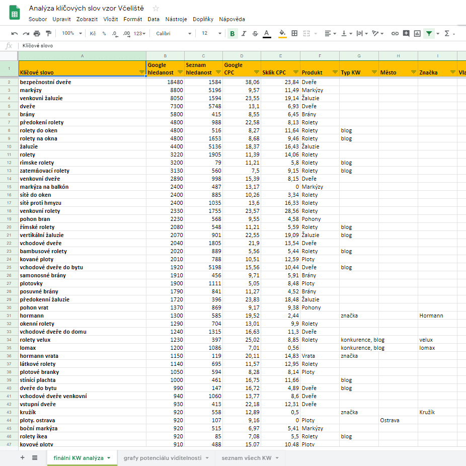Viewport: 466px width, 466px height.
Task: Open the all sheets list button
Action: [35, 457]
